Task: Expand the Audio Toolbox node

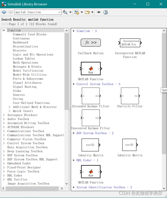Action: [4, 119]
